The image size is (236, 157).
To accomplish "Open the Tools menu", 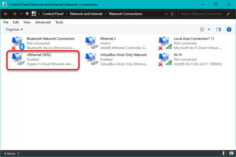I will click(x=59, y=22).
